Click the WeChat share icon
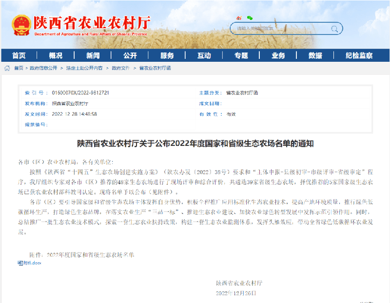The image size is (390, 303). [250, 17]
